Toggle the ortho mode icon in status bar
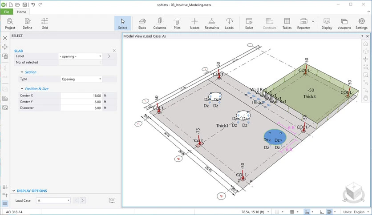This screenshot has height=215, width=372. 321,212
